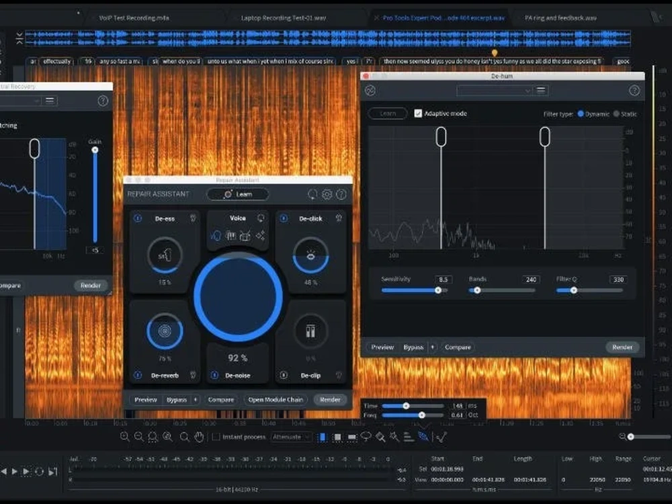Toggle the De-click power button
This screenshot has height=504, width=672.
tap(284, 218)
